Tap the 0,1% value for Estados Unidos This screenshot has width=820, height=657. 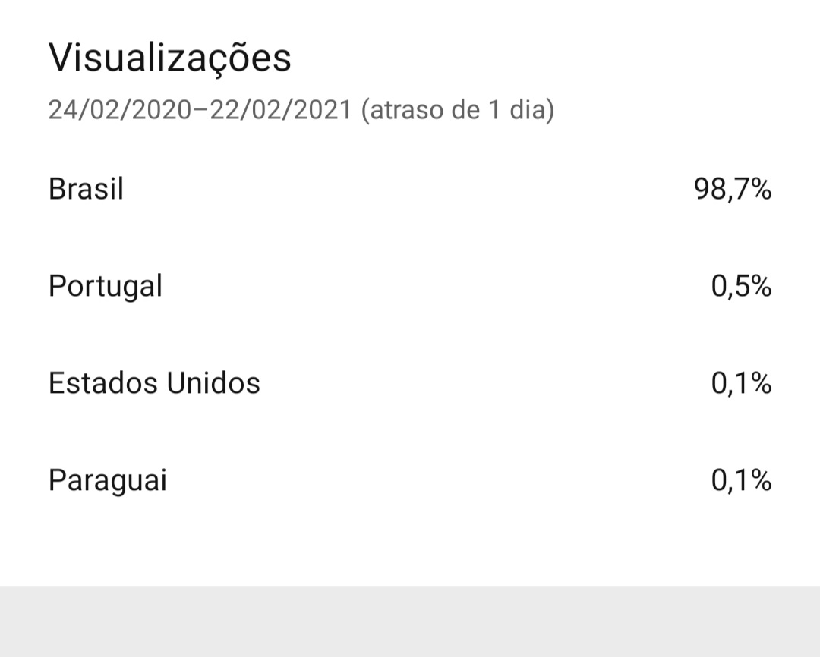point(741,383)
